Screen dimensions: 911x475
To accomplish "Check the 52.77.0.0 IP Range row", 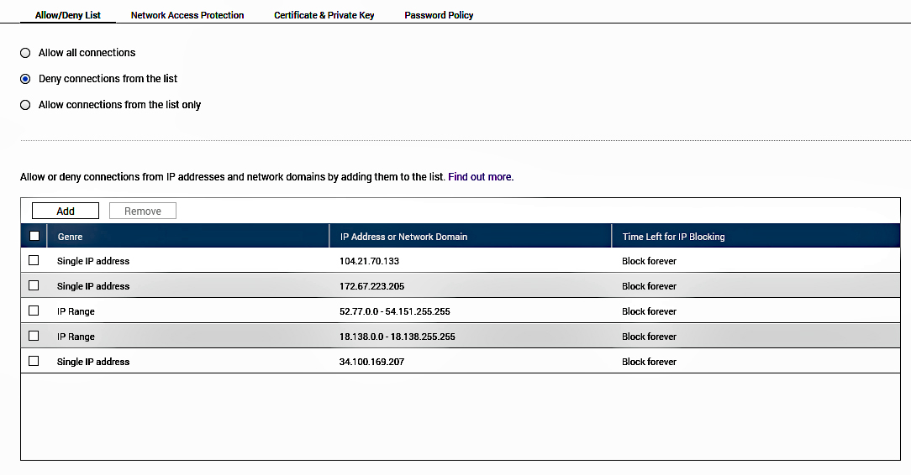I will (x=34, y=311).
